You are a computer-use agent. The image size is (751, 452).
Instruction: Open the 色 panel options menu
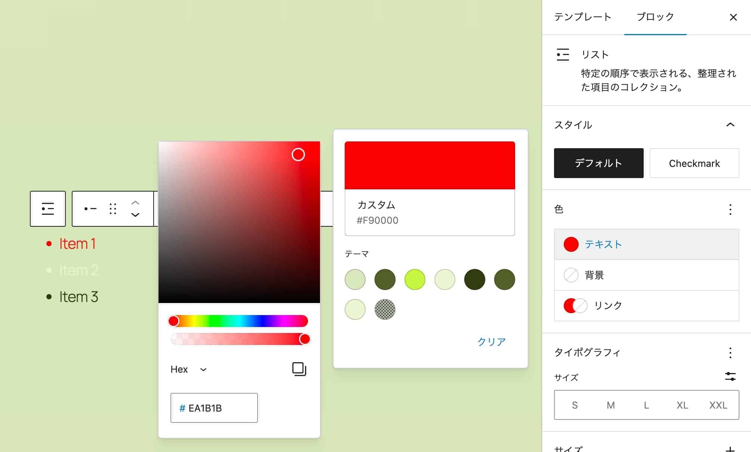pos(730,209)
